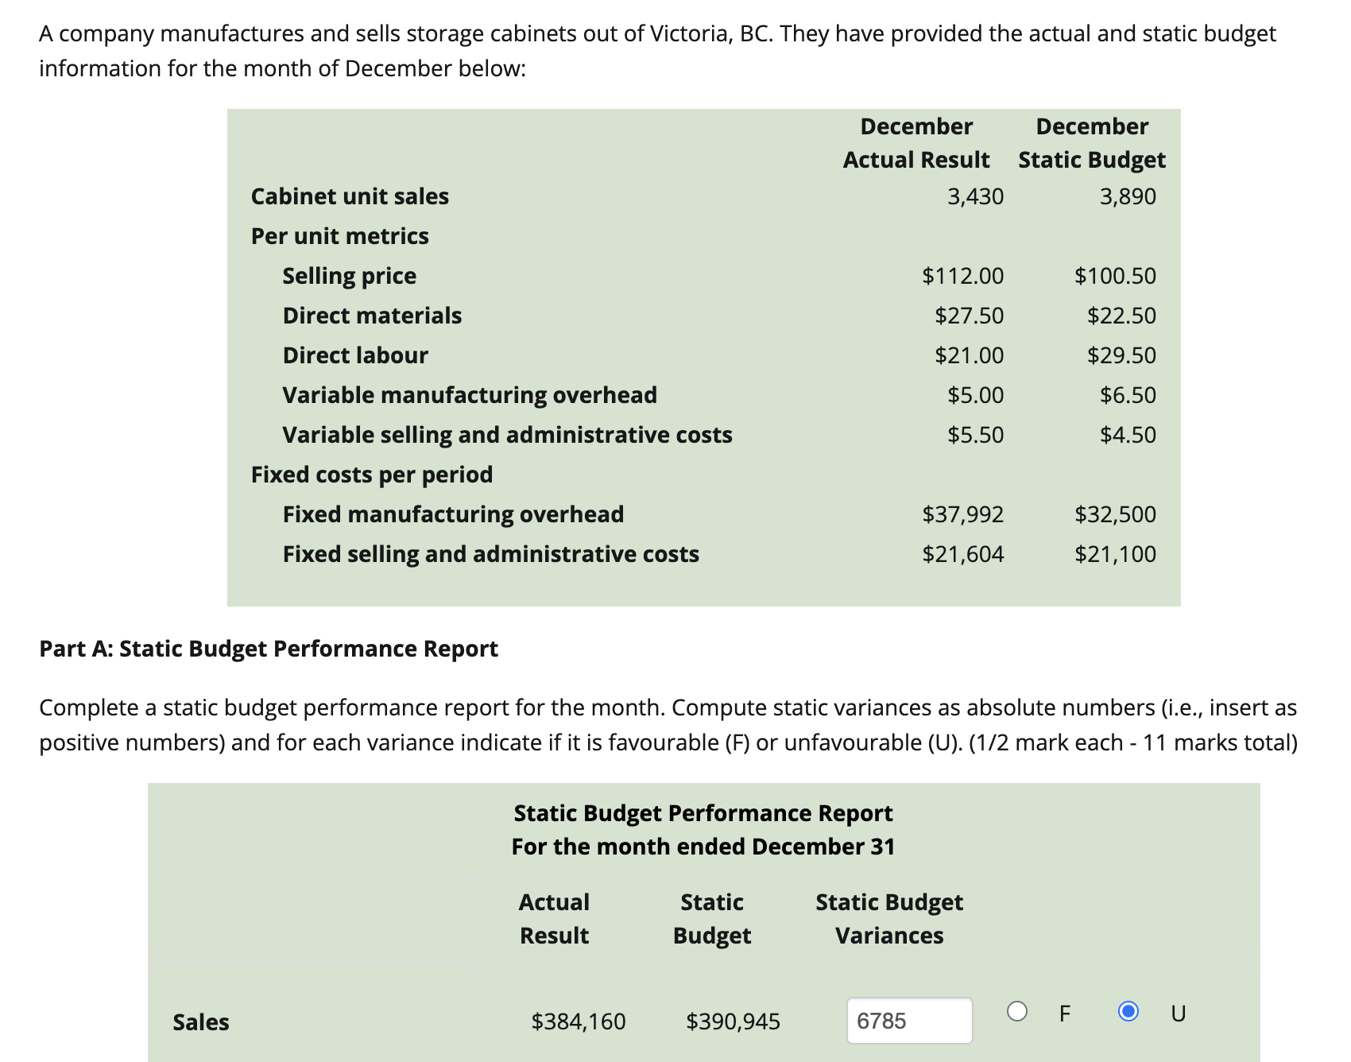1351x1062 pixels.
Task: Click actual fixed manufacturing overhead $37,992
Action: click(963, 514)
